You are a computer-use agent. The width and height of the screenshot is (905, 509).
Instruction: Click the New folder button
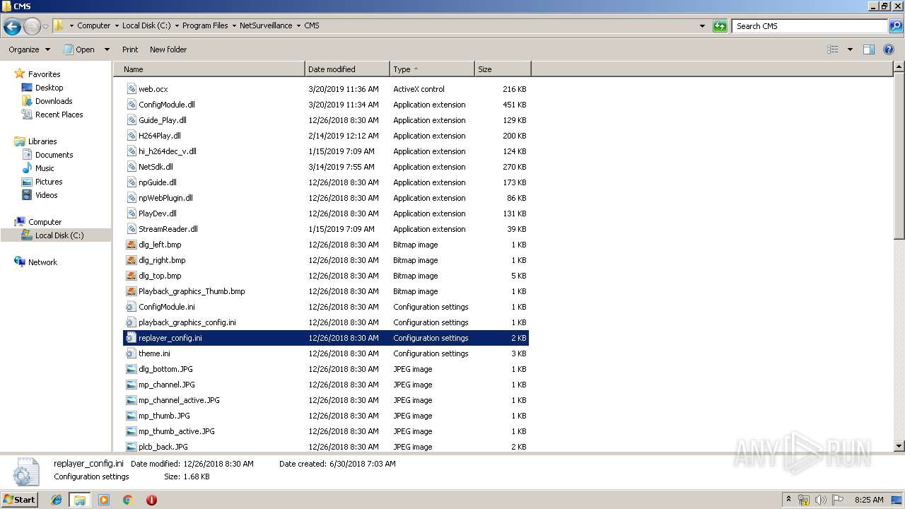pyautogui.click(x=168, y=49)
